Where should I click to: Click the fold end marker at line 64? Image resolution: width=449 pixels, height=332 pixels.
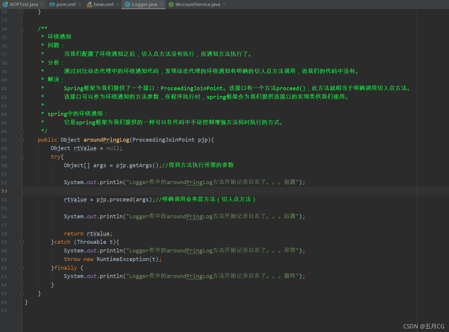22,285
